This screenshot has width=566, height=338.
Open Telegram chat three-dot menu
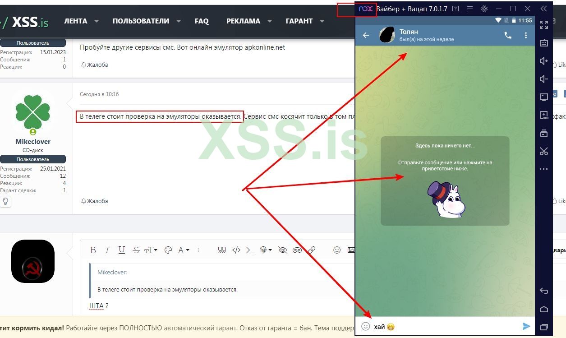pos(526,35)
